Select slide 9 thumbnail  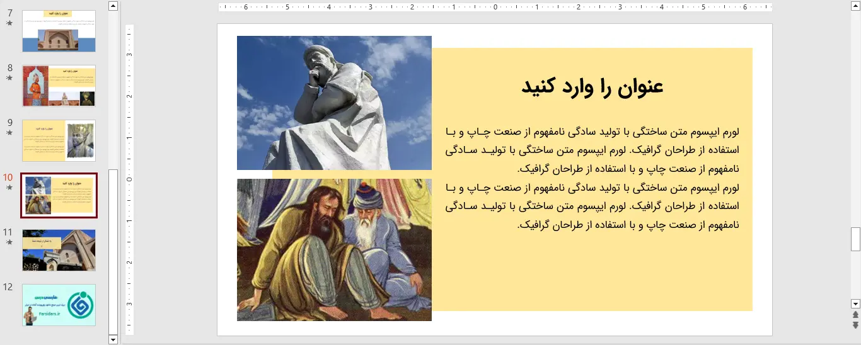[59, 140]
